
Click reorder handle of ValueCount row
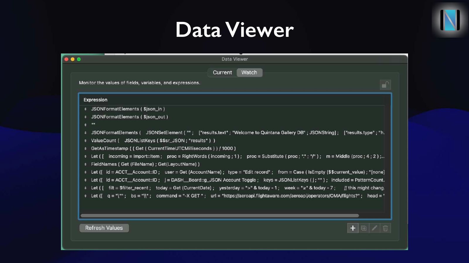[85, 141]
